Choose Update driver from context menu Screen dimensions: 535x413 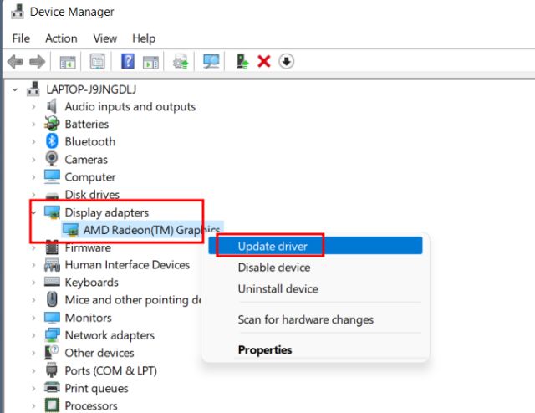pyautogui.click(x=273, y=246)
